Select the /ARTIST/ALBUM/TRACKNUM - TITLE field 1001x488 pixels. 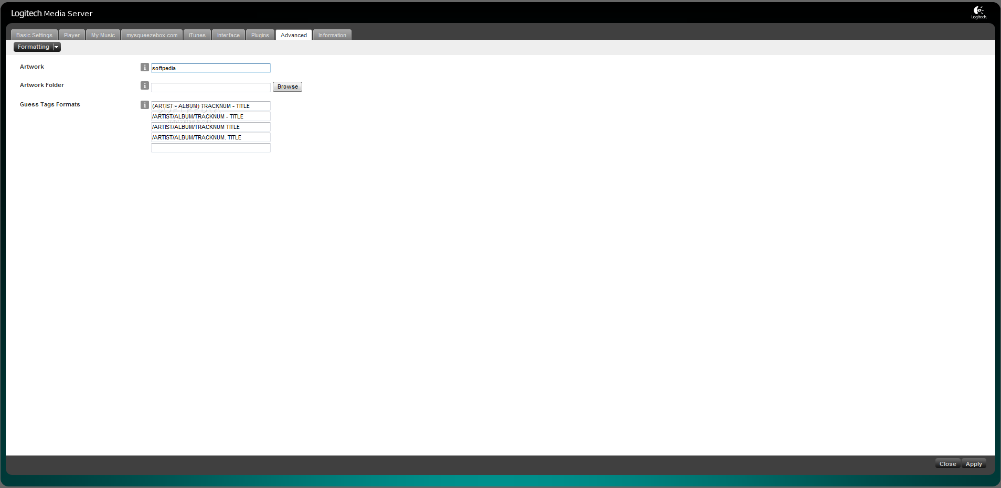211,116
